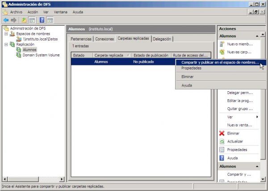Open the Archivo menu
268x191 pixels.
(x=16, y=12)
